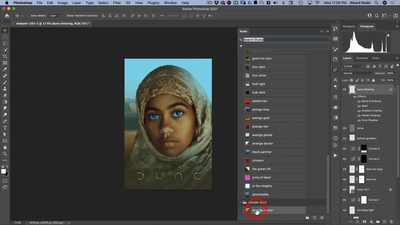Open the Layer menu
This screenshot has height=225, width=400.
76,3
